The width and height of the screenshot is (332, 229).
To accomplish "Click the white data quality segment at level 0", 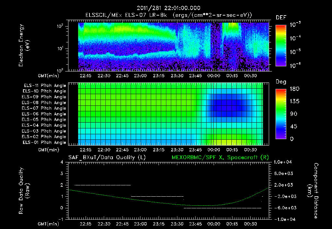I will (222, 208).
